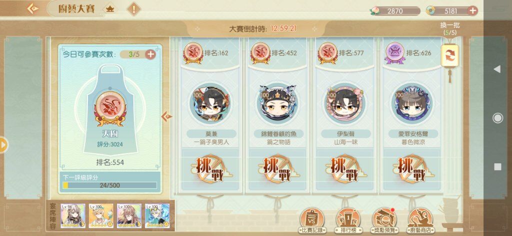This screenshot has width=512, height=236.
Task: Challenge player 莫兼
Action: (211, 169)
